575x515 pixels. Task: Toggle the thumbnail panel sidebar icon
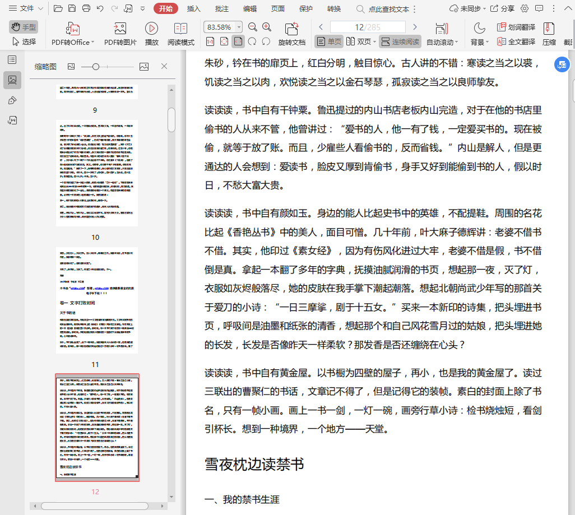(12, 80)
